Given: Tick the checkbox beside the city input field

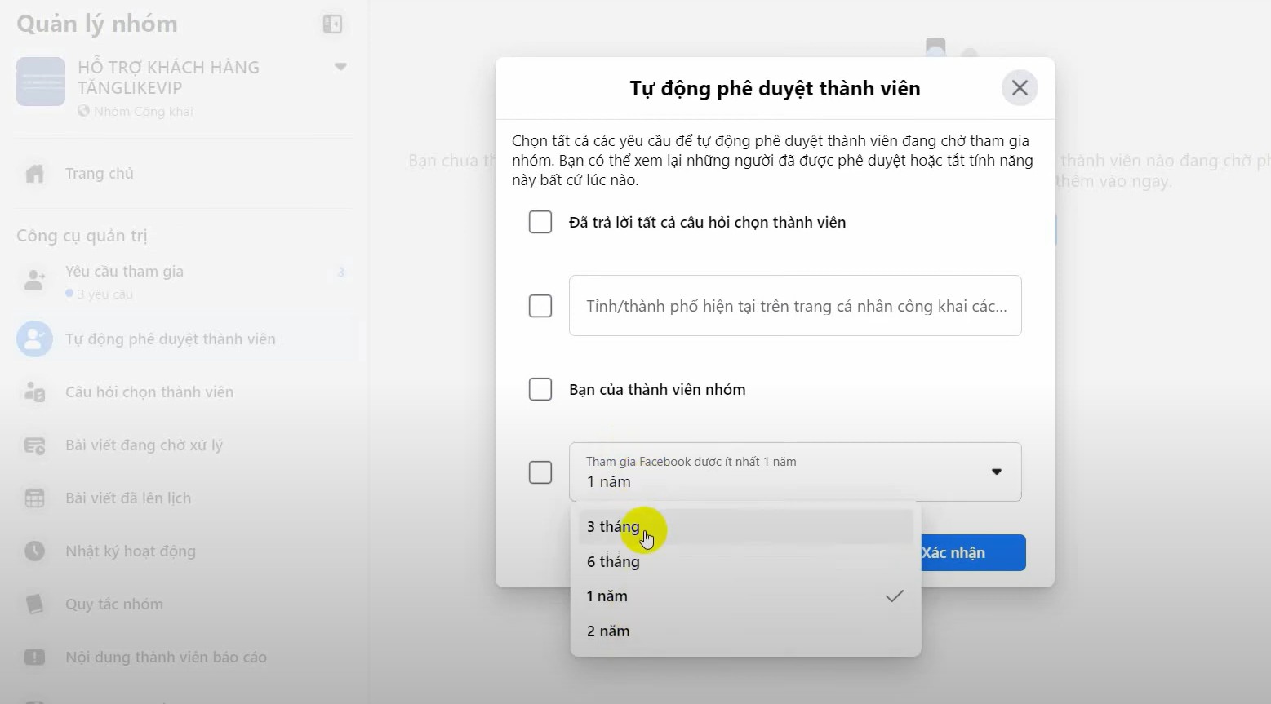Looking at the screenshot, I should click(540, 306).
